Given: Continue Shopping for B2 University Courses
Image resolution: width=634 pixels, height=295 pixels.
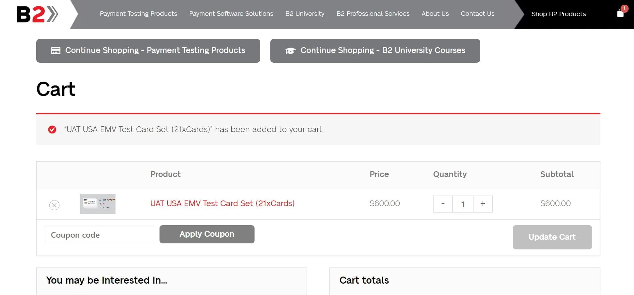Looking at the screenshot, I should (375, 51).
